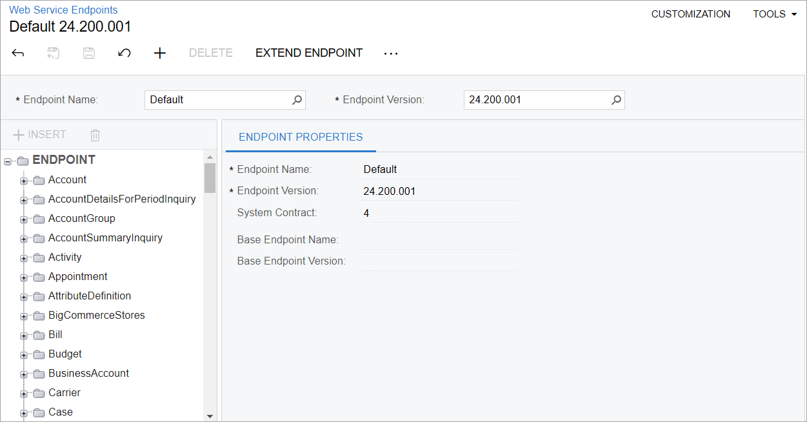Image resolution: width=807 pixels, height=422 pixels.
Task: Open the TOOLS dropdown menu
Action: click(x=775, y=14)
